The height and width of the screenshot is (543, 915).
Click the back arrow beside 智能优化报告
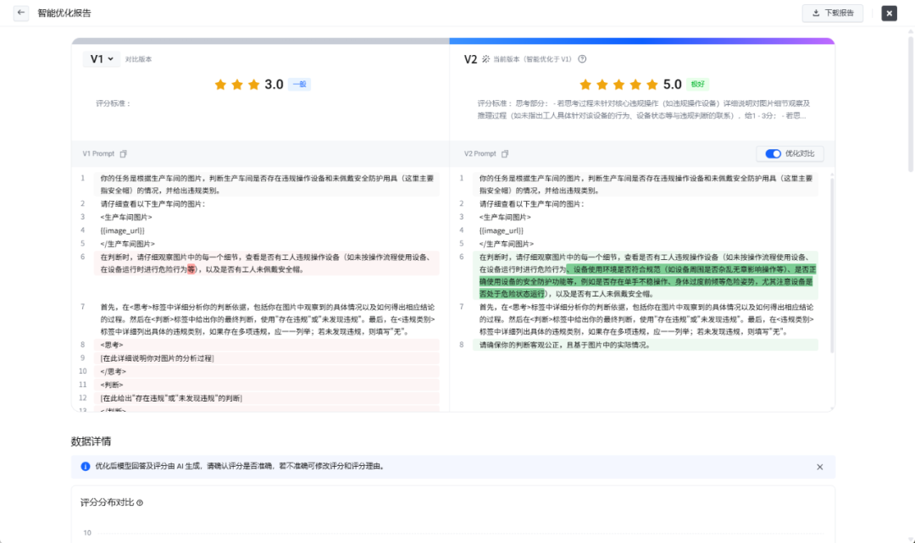(x=21, y=13)
